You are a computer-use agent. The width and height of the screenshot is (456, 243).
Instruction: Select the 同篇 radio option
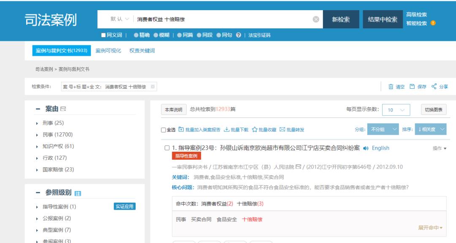tap(179, 35)
